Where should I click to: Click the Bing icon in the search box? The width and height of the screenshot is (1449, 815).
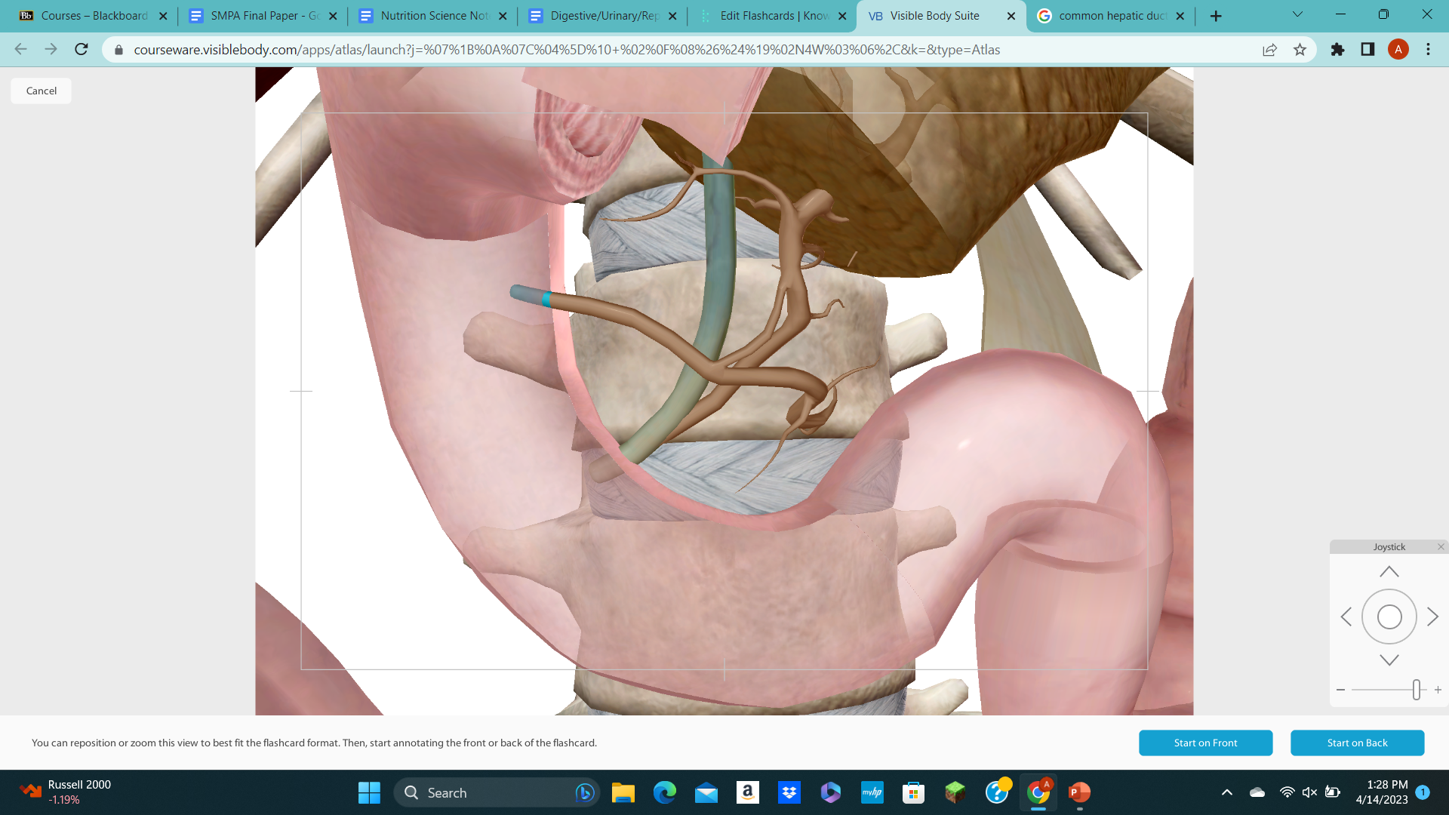tap(583, 792)
